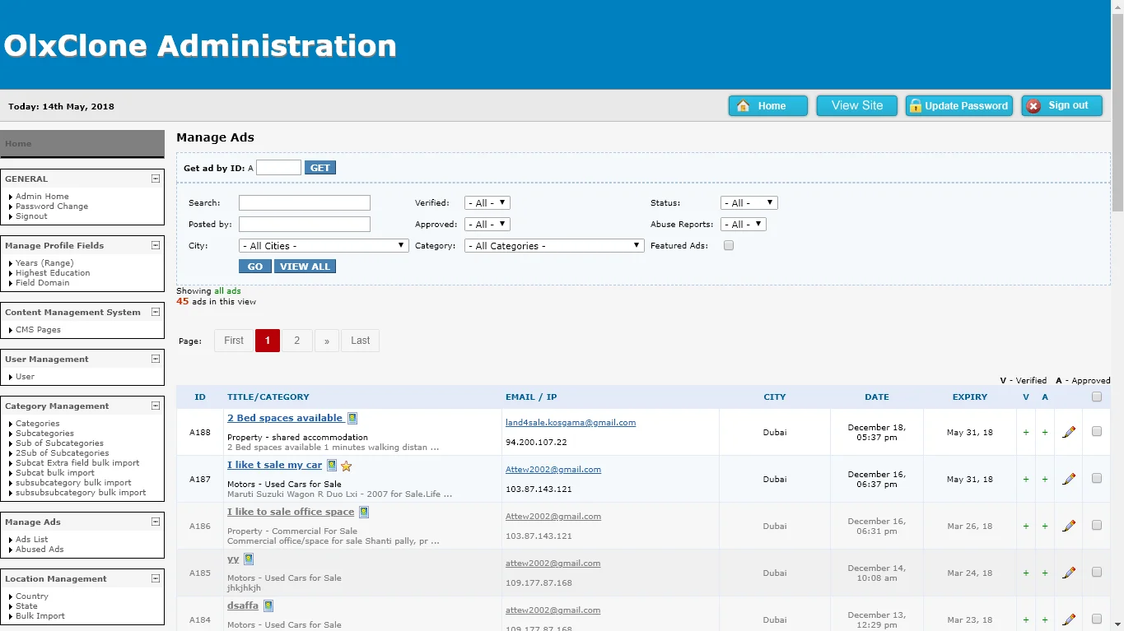Viewport: 1124px width, 631px height.
Task: Enable the Featured Ads checkbox filter
Action: click(728, 245)
